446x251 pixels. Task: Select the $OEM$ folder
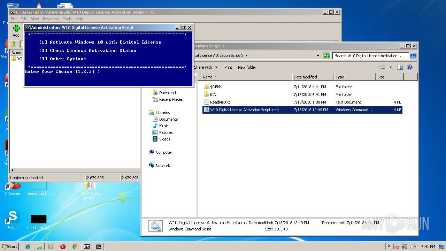216,87
